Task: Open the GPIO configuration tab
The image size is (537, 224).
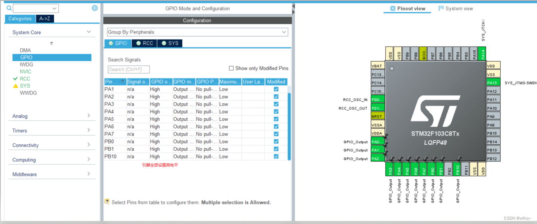Action: (118, 43)
